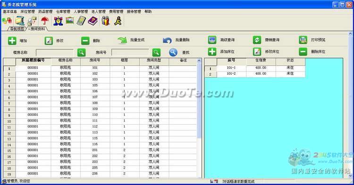Switch to the 导航视图 tab
Viewport: 354px width, 185px height.
17,29
